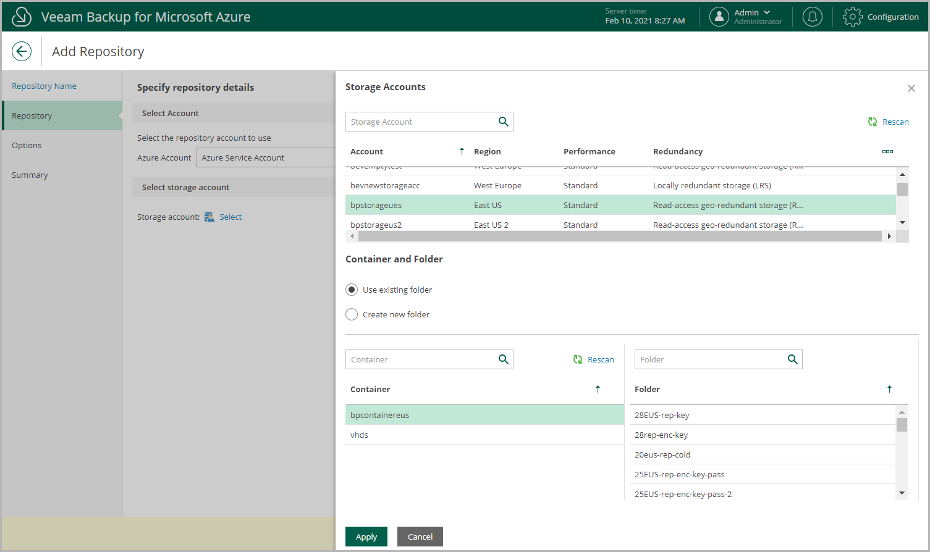Click accounts horizontal scroll right arrow

(x=889, y=236)
